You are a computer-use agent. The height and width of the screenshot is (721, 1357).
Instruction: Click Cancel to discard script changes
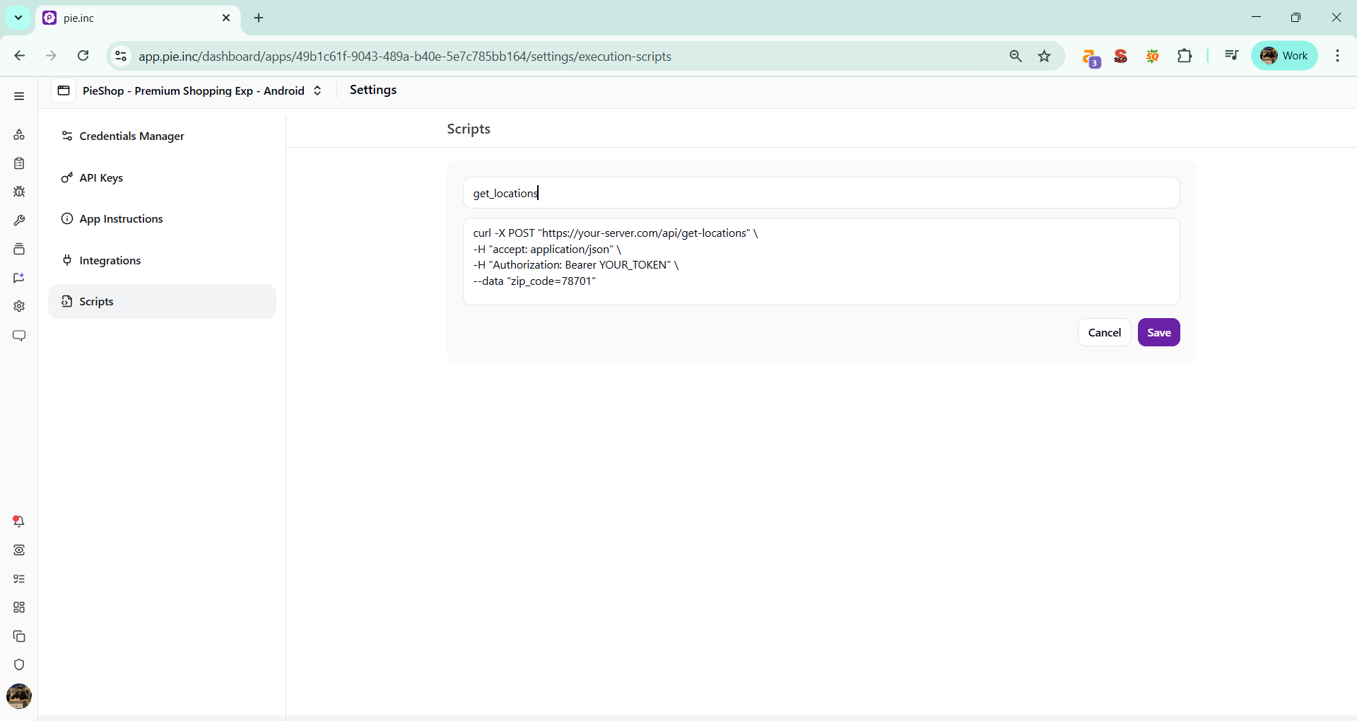[x=1104, y=332]
